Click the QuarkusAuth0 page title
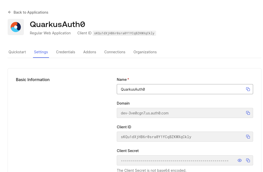 tap(57, 24)
